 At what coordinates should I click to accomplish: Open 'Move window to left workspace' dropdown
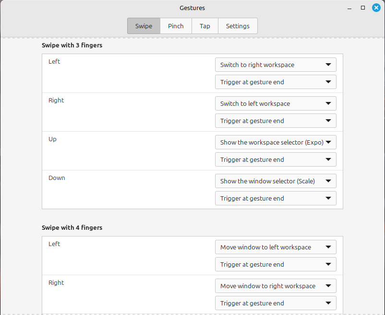[276, 247]
